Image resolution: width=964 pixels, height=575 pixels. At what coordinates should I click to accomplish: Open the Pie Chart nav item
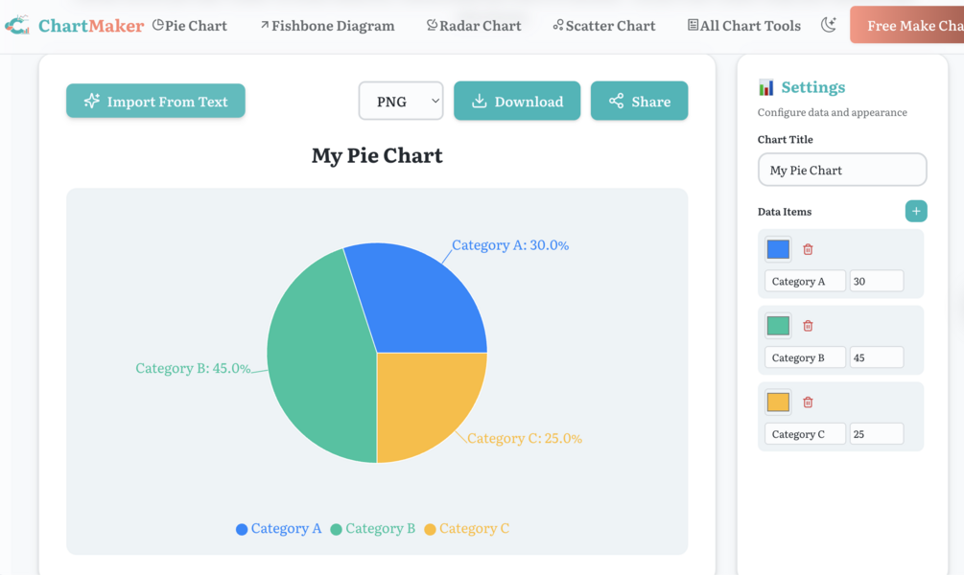(189, 25)
